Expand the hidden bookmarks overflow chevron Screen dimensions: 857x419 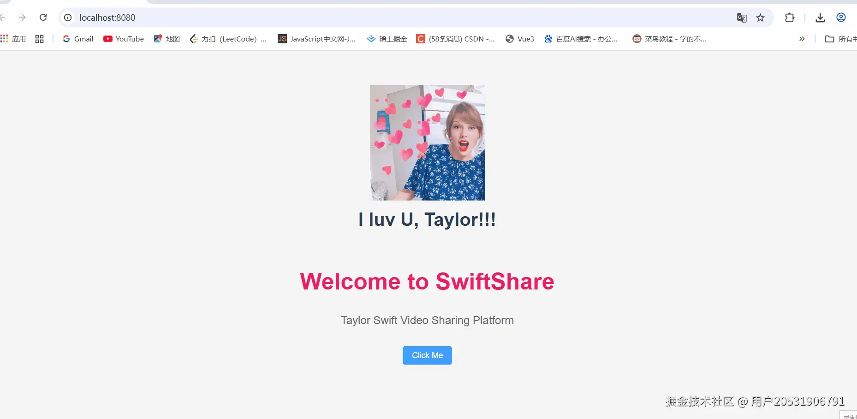(x=802, y=39)
